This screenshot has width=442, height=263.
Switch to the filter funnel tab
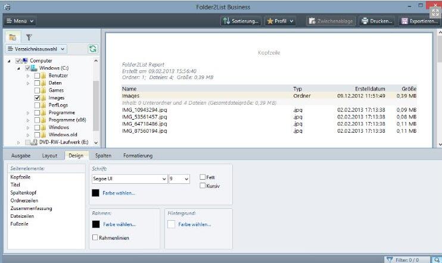coord(29,37)
